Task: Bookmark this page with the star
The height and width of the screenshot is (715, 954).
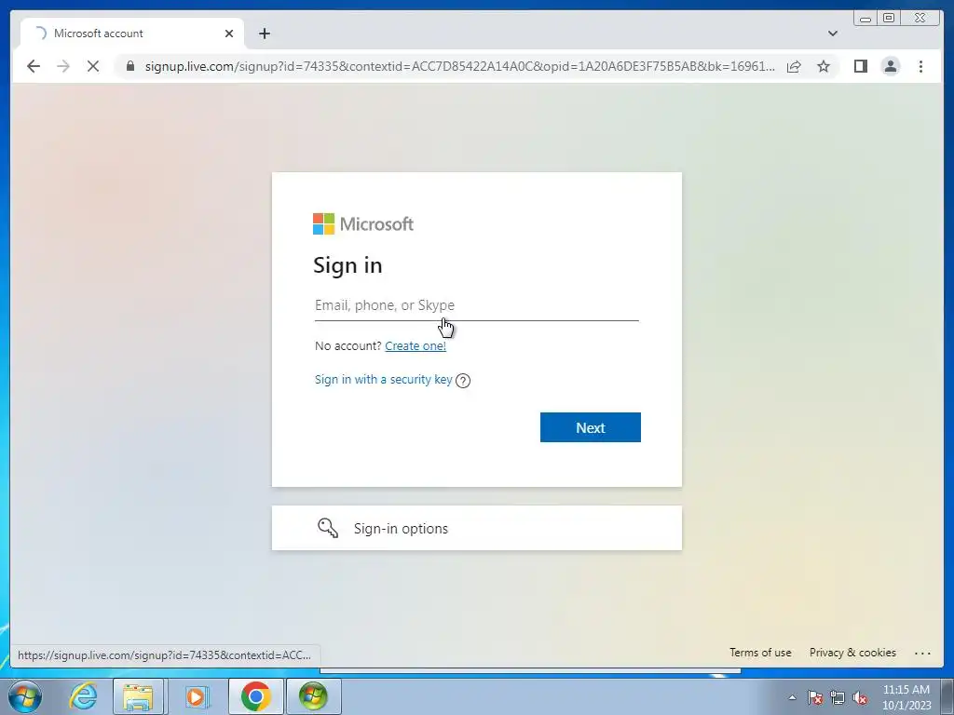Action: (x=824, y=66)
